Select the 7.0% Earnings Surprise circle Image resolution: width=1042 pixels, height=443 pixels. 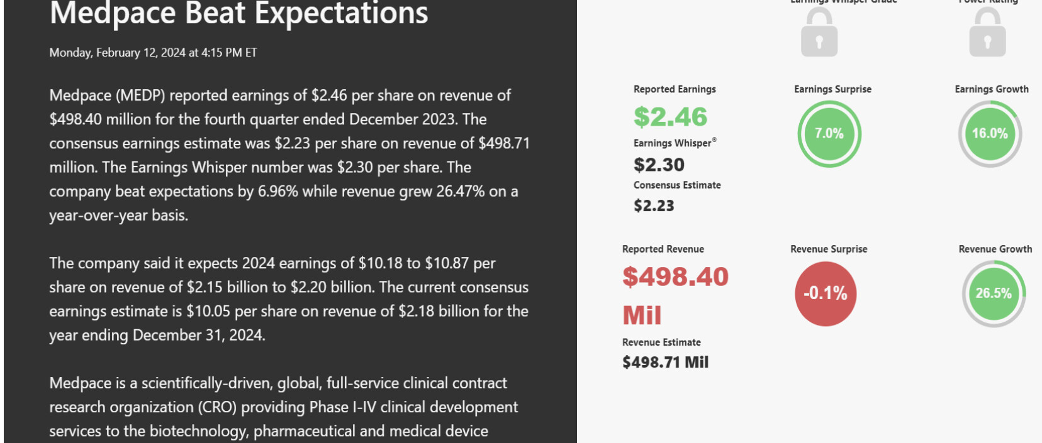point(829,134)
